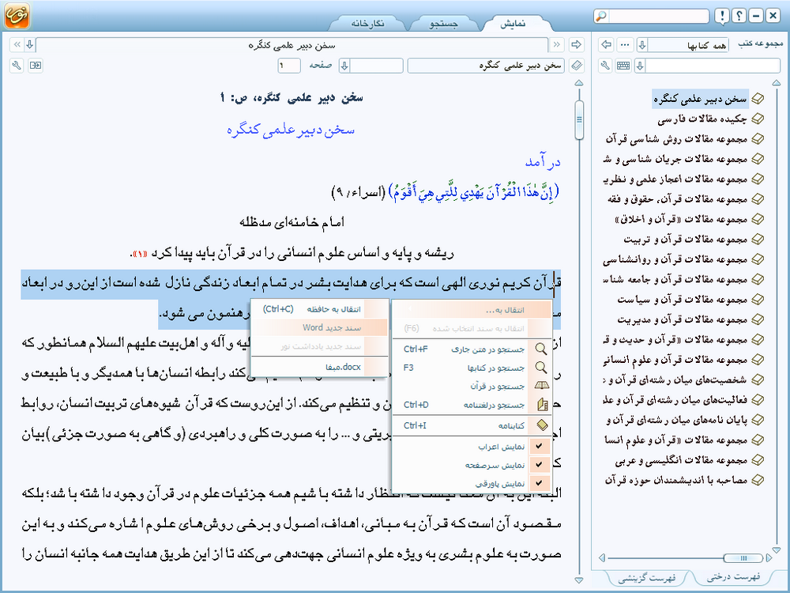Click the ... button in the book panel
The image size is (790, 593).
coord(625,45)
